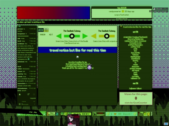Image resolution: width=169 pixels, height=126 pixels.
Task: Click the 1 Online visitor counter widget
Action: point(161,9)
